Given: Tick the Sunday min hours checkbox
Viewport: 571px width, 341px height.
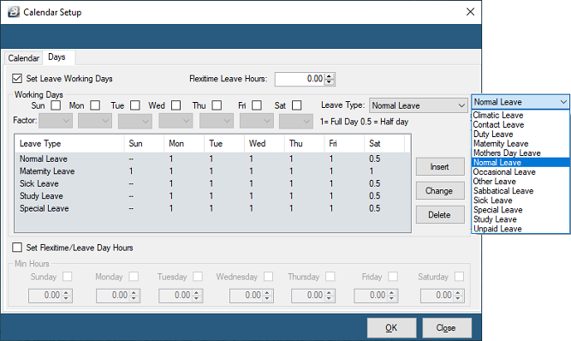Looking at the screenshot, I should tap(67, 277).
